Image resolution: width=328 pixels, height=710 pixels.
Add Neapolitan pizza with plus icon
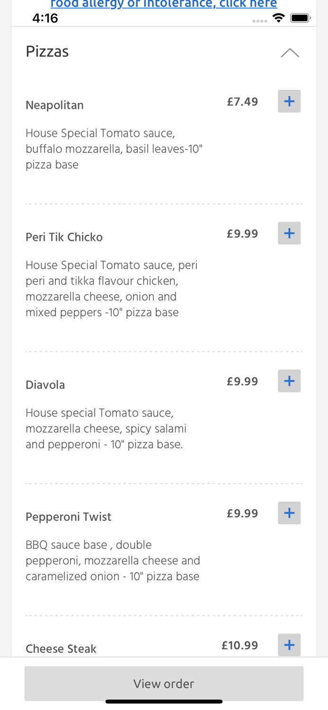pos(289,101)
